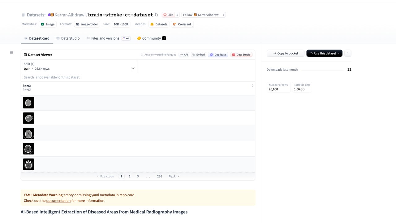Open the Use this dataset dropdown
The height and width of the screenshot is (223, 396).
click(324, 53)
